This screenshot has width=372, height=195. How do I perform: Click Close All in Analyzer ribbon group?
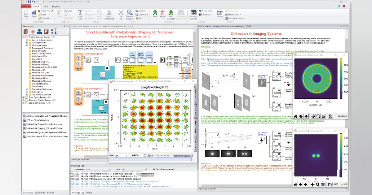pyautogui.click(x=205, y=15)
